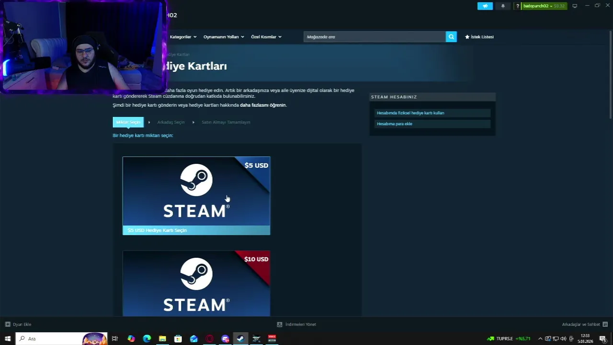Viewport: 613px width, 345px height.
Task: Open daha fazlasını öğrenin link
Action: pyautogui.click(x=263, y=105)
